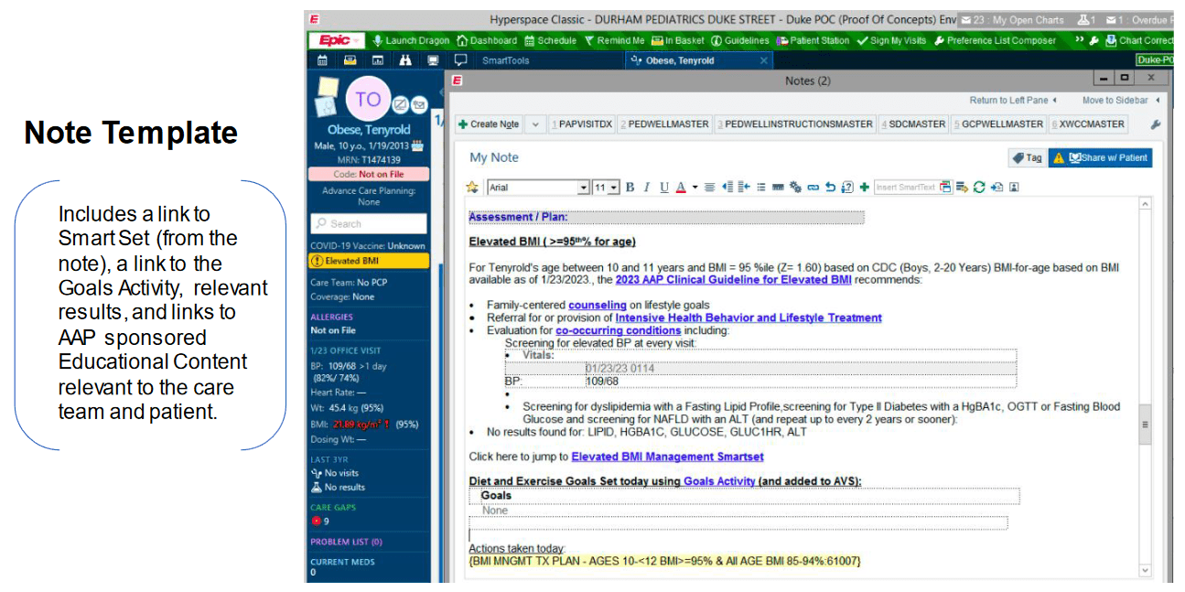This screenshot has height=592, width=1185.
Task: Select the SDCMASTER note template
Action: 913,124
